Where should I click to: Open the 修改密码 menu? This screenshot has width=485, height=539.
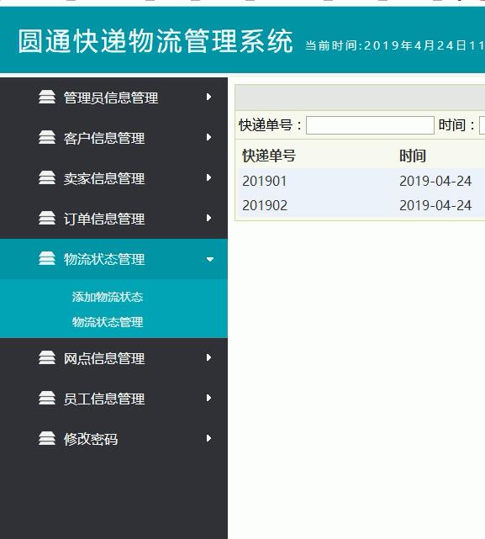[91, 439]
